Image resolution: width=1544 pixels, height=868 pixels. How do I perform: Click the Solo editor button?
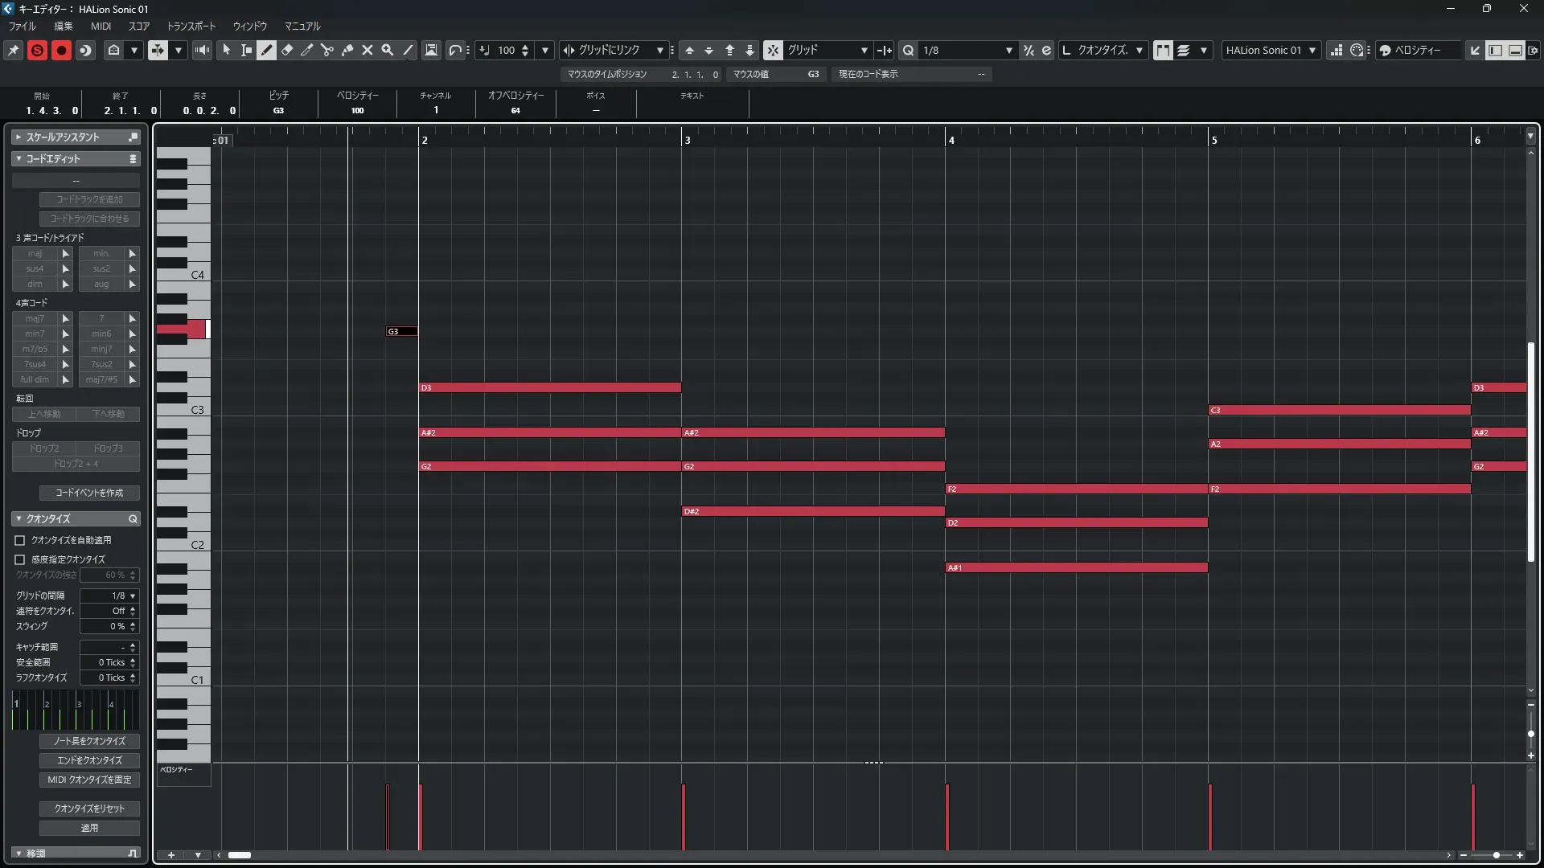point(37,50)
